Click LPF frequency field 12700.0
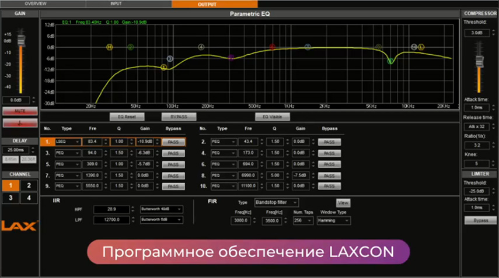This screenshot has width=499, height=278. click(x=111, y=220)
